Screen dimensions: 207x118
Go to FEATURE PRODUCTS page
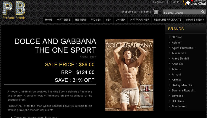tap(168, 20)
